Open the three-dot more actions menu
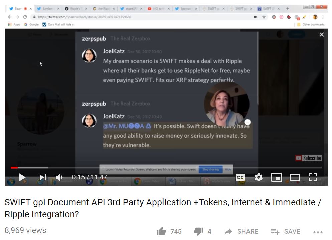This screenshot has height=240, width=332. [318, 232]
